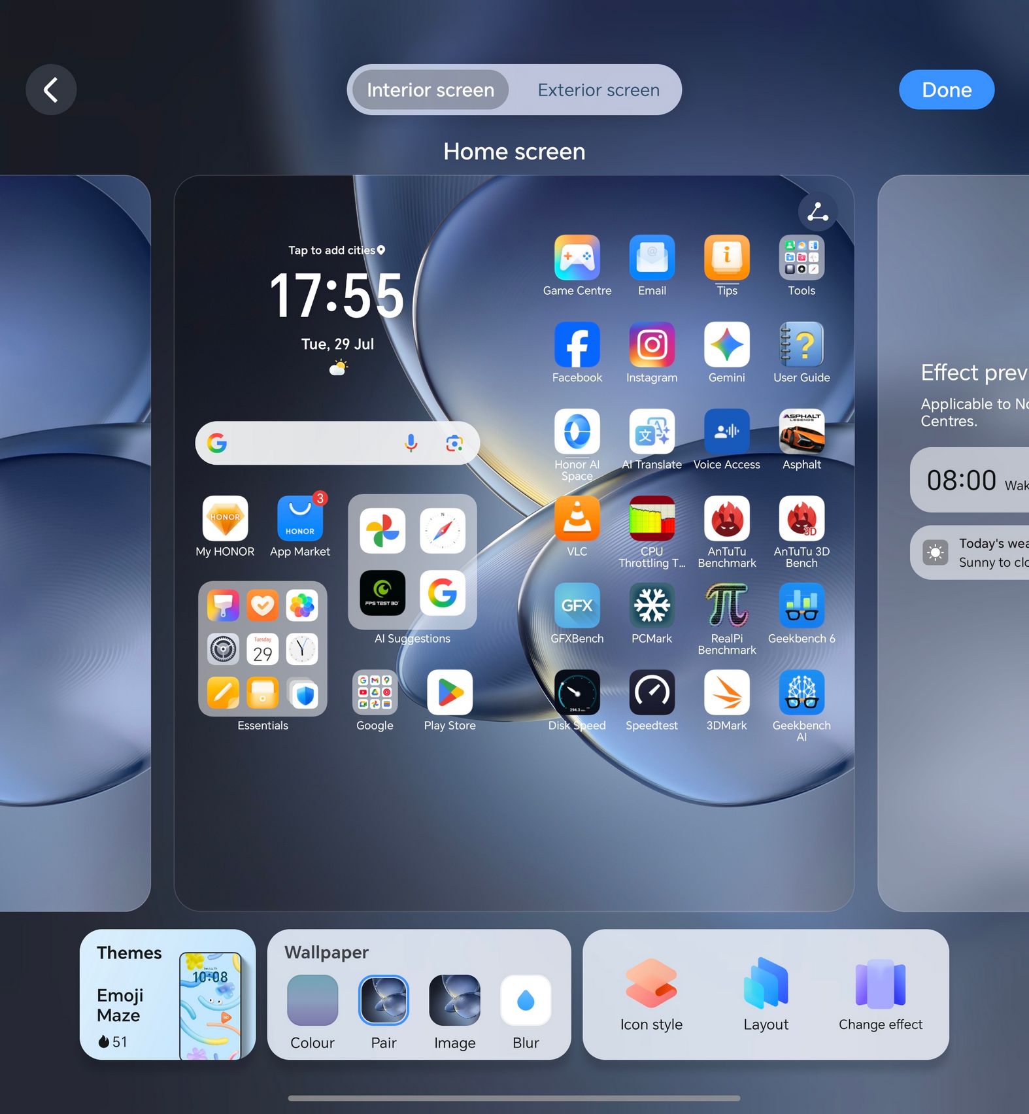
Task: Open the Game Centre app icon
Action: pyautogui.click(x=577, y=258)
